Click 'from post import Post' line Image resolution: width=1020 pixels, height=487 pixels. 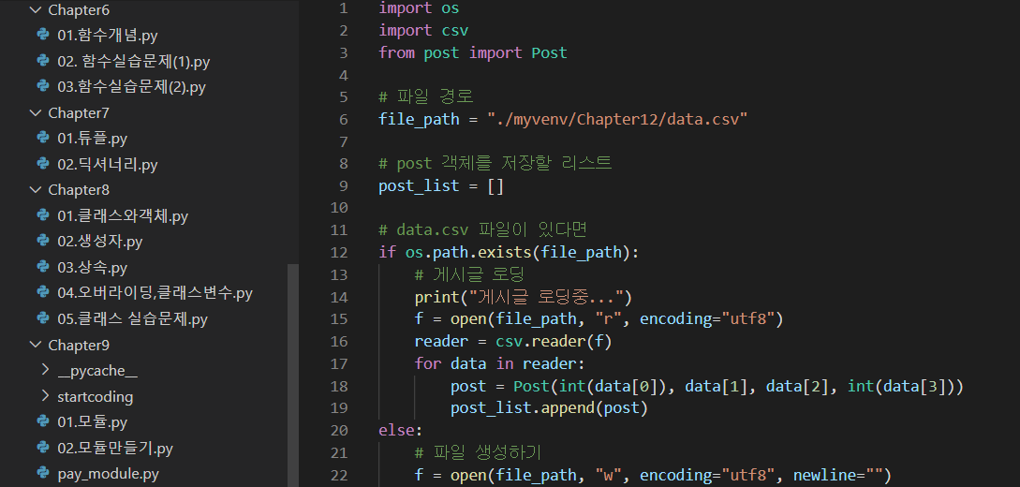pyautogui.click(x=473, y=52)
